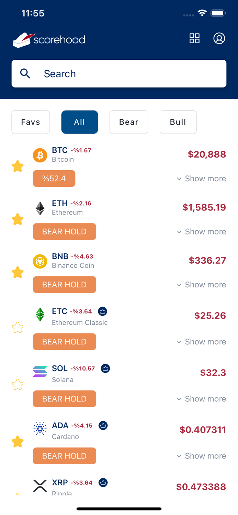This screenshot has height=515, width=238.
Task: Click the crown badge next to ETC
Action: [103, 311]
